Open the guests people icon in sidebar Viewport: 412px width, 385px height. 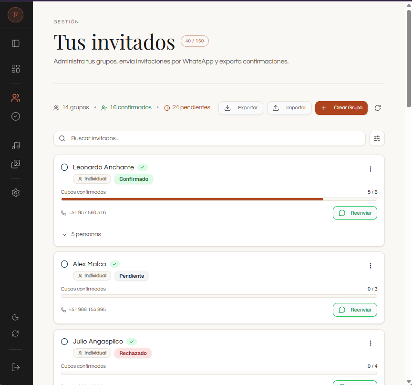[x=16, y=98]
